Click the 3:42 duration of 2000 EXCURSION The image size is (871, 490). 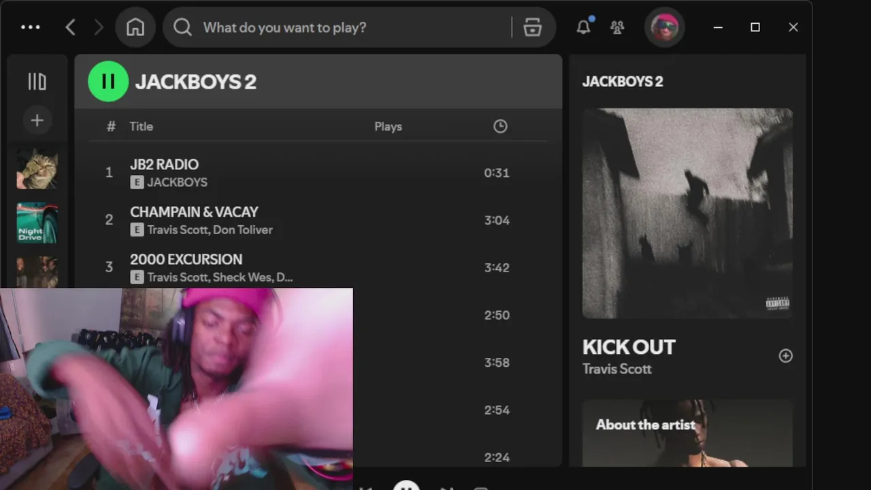coord(497,268)
